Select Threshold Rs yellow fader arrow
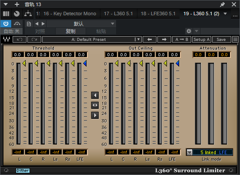Viewport: 240px width, 175px height. click(x=73, y=63)
